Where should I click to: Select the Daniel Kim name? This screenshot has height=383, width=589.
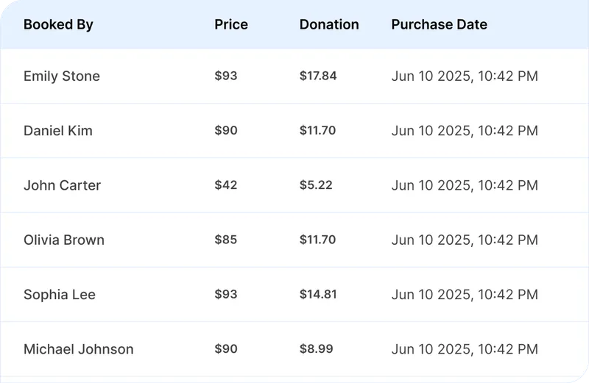point(58,131)
